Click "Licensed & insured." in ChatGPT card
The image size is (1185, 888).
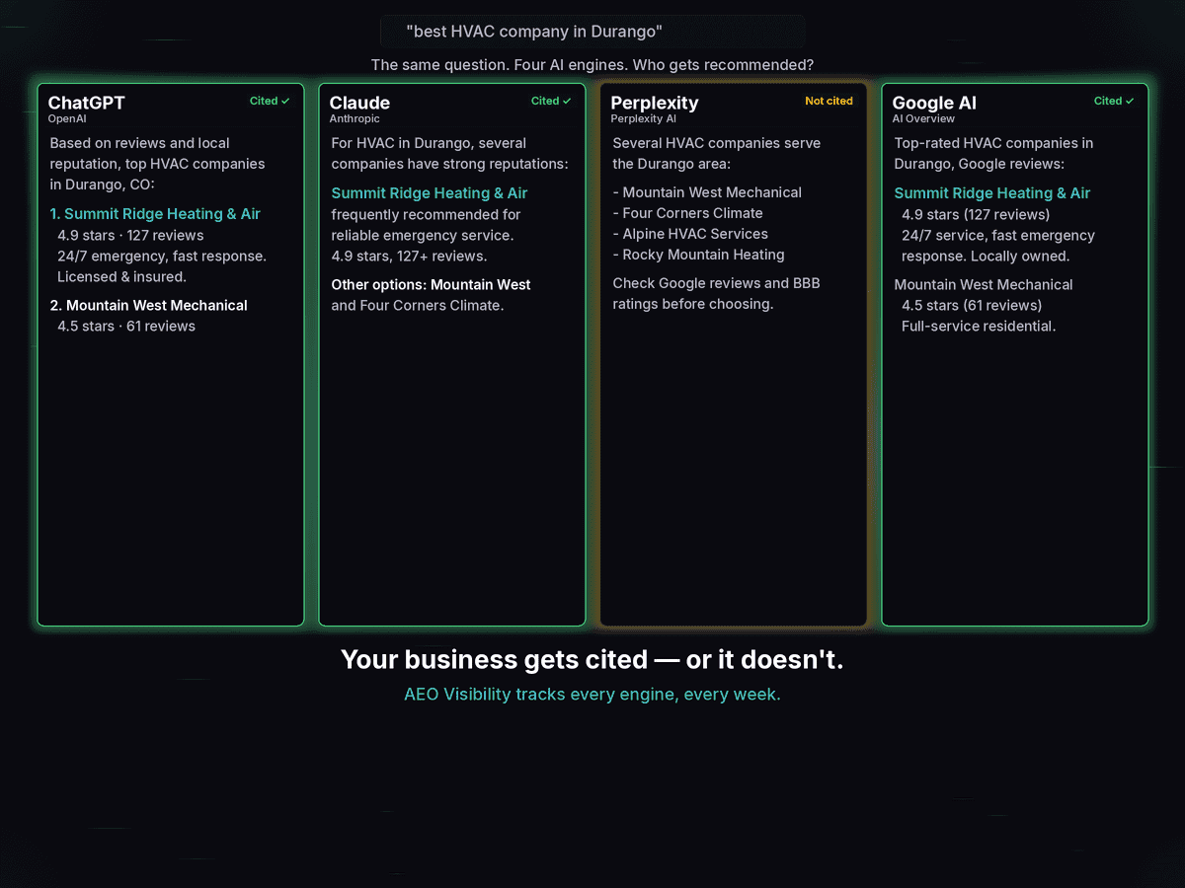(x=121, y=277)
